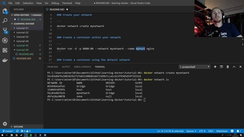The height and width of the screenshot is (137, 244).
Task: Open the Explorer view icon
Action: pyautogui.click(x=5, y=11)
